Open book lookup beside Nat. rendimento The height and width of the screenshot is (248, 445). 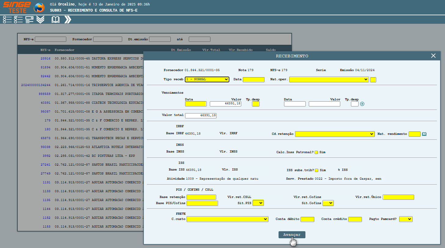(424, 134)
